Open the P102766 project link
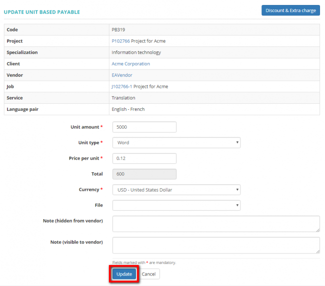325x286 pixels. point(120,41)
